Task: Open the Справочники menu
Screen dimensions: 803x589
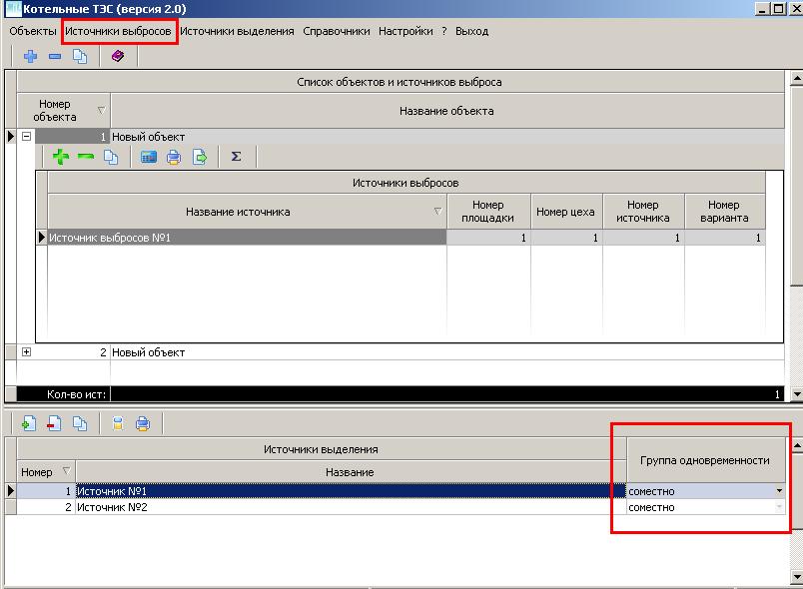Action: [x=337, y=31]
